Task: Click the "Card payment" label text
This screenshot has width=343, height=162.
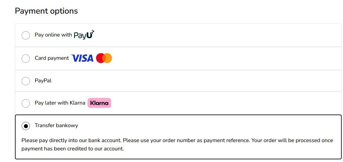Action: pyautogui.click(x=52, y=58)
